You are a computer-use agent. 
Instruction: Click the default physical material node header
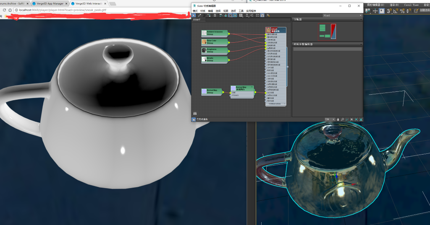coord(275,30)
